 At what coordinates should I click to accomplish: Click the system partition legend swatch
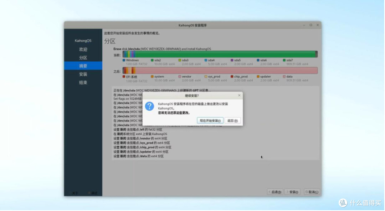[x=152, y=77]
